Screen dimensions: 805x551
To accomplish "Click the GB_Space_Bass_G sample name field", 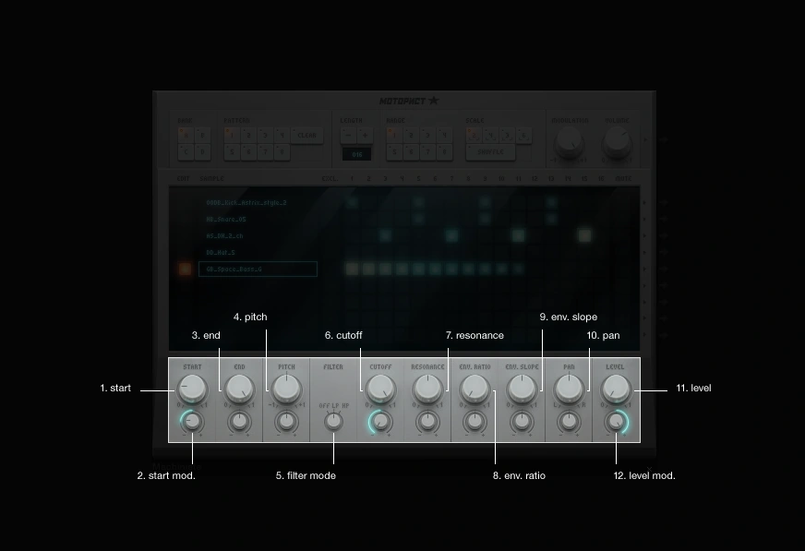I will (x=258, y=269).
